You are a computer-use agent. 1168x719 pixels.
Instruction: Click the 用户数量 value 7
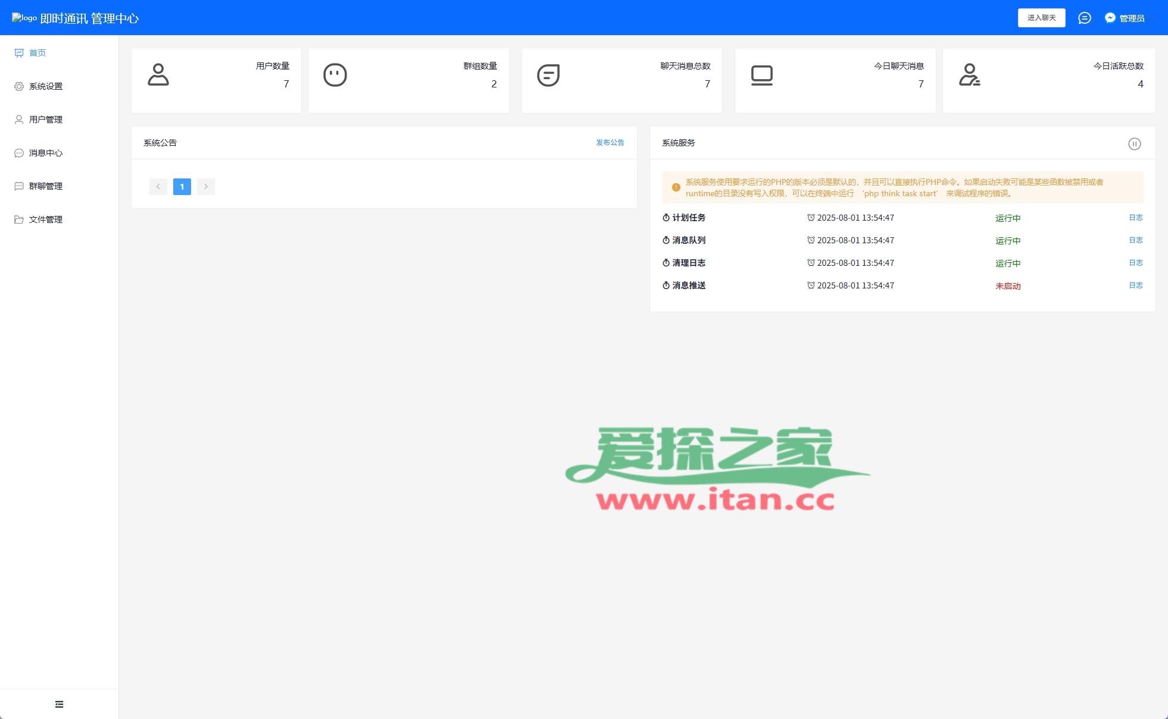pyautogui.click(x=286, y=84)
